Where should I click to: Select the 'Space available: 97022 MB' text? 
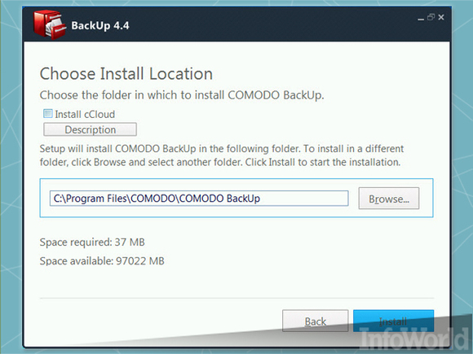click(x=102, y=260)
